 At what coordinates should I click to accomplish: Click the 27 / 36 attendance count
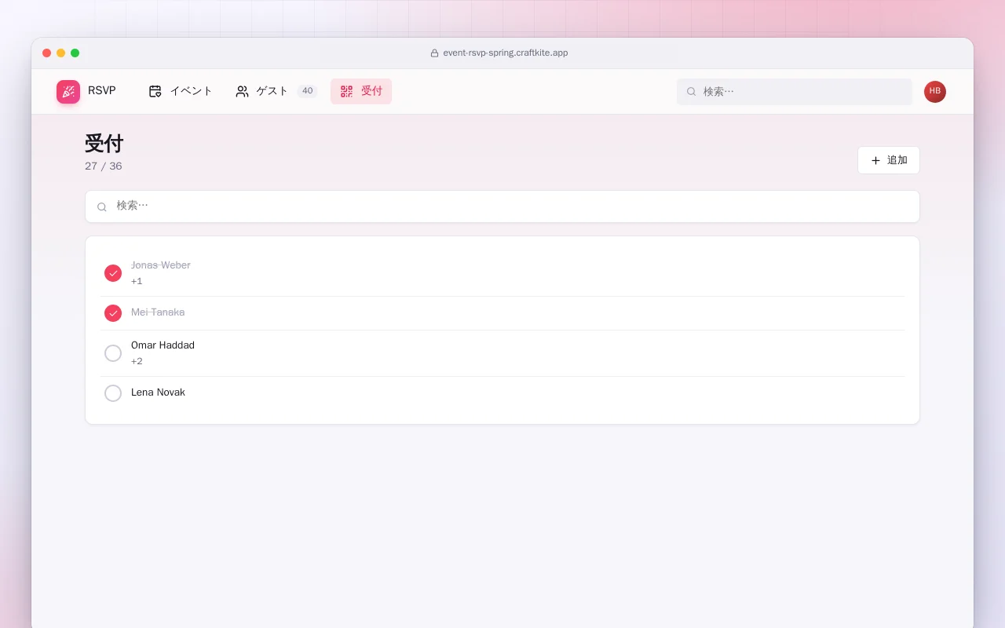click(104, 166)
